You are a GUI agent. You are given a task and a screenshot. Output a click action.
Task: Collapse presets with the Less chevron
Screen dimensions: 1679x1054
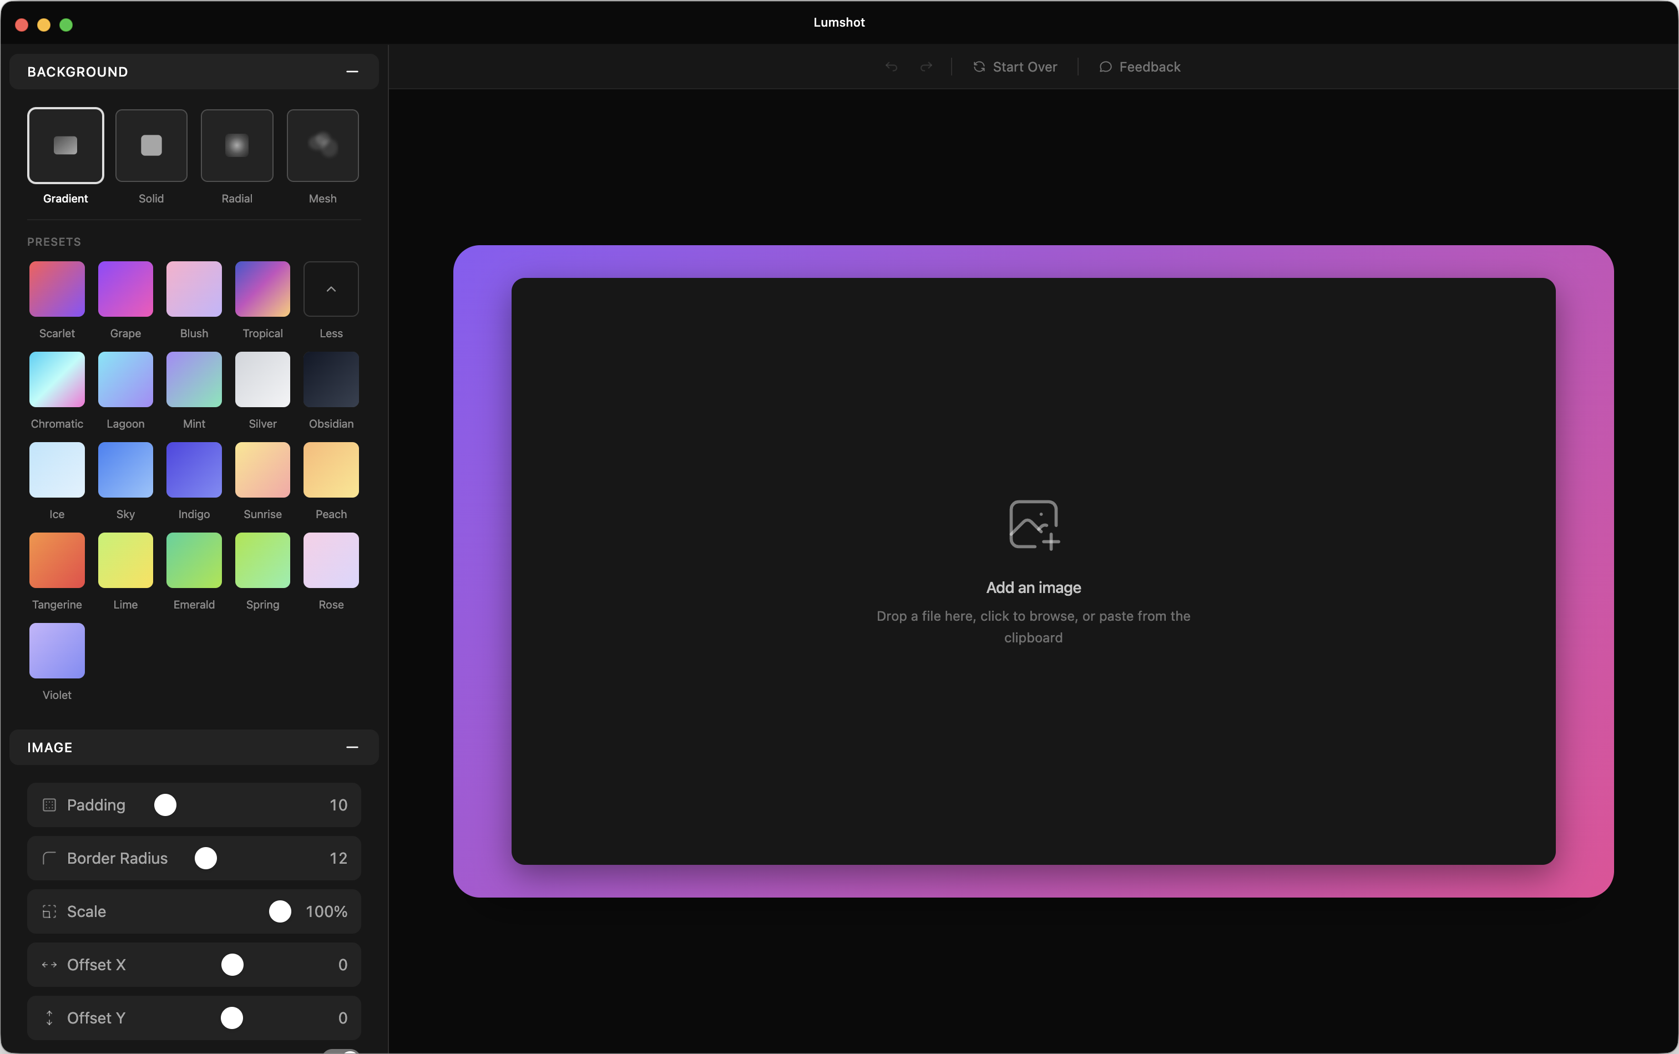click(331, 289)
